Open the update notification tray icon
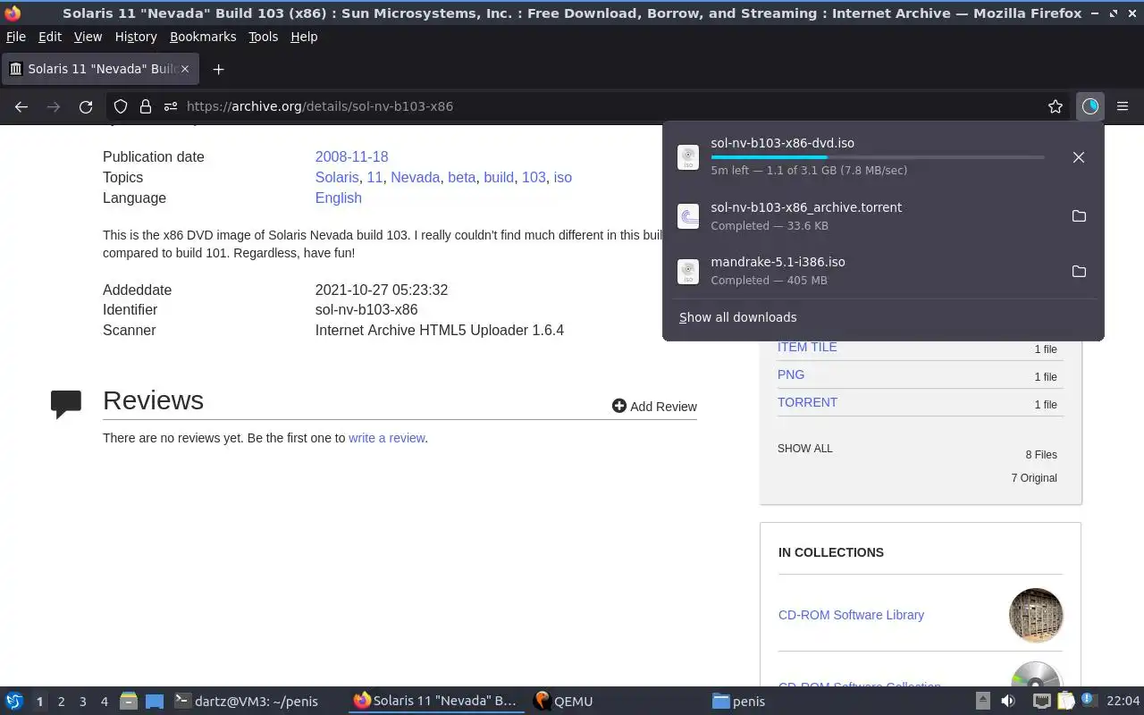 coord(1088,701)
